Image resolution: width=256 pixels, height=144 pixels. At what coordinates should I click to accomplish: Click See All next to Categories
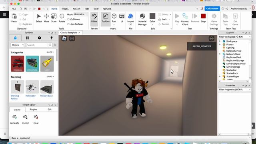pos(50,52)
